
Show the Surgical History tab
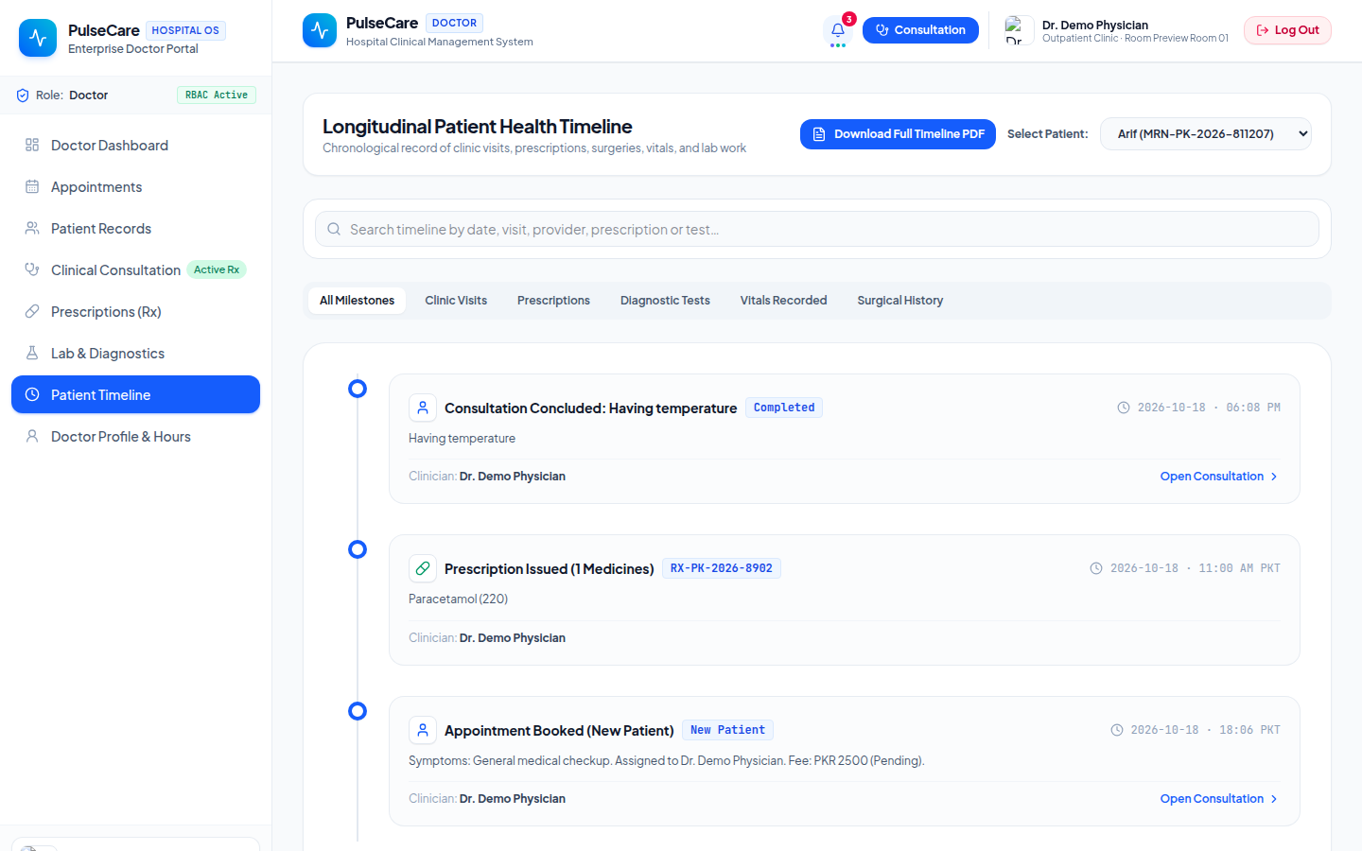click(900, 301)
